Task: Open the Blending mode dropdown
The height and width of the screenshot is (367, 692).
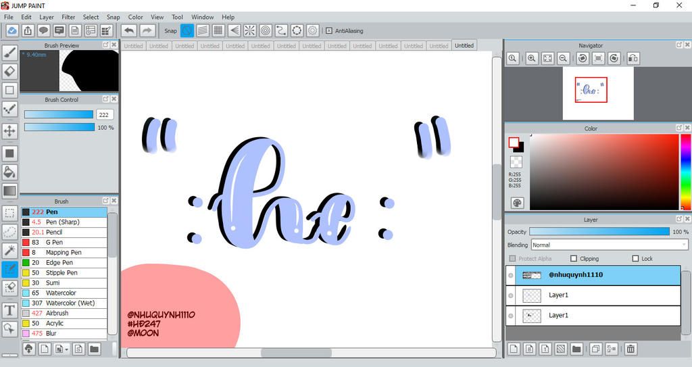Action: 610,245
